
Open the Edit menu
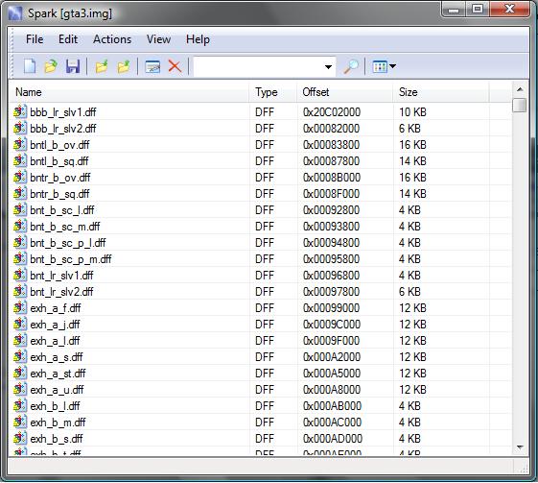68,39
